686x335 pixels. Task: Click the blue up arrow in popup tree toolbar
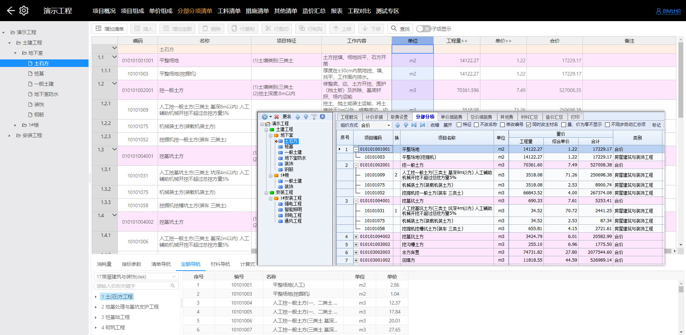[x=298, y=117]
